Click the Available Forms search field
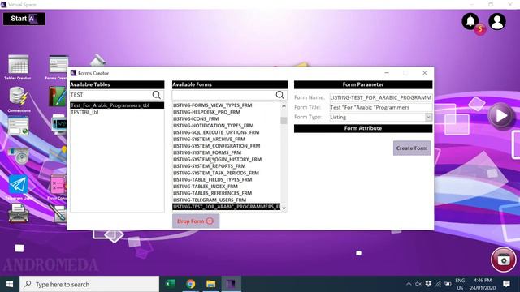Viewport: 520px width, 292px height. [224, 95]
